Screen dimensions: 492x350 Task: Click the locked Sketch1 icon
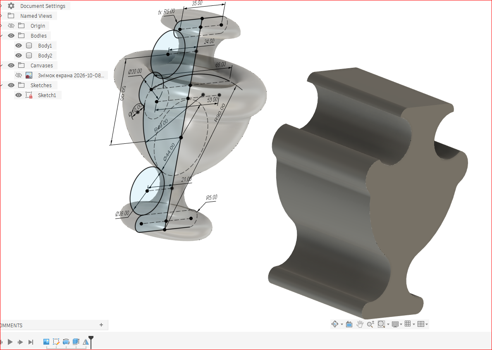tap(29, 95)
